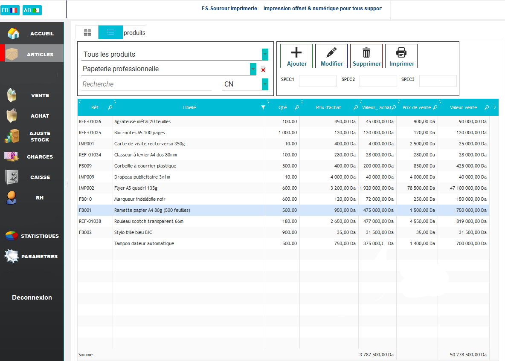This screenshot has height=361, width=505.
Task: Clear the category filter with the red X
Action: (x=263, y=69)
